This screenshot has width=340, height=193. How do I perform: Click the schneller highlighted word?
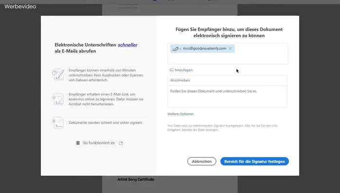(127, 45)
